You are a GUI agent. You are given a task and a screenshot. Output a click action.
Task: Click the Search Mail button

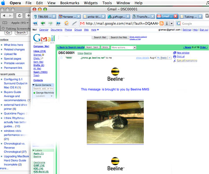coord(100,37)
